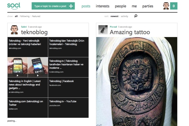Click the plus icon to create post
189x126 pixels.
tap(71, 6)
